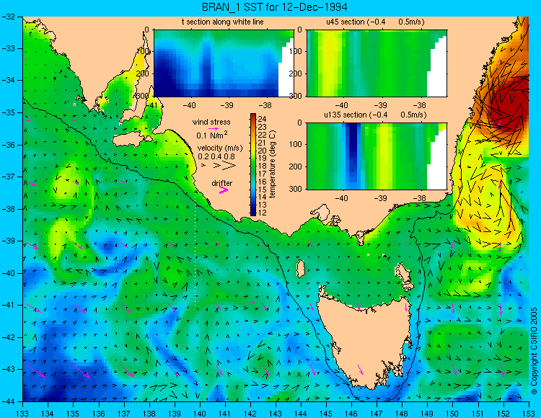Click the largest velocity legend arrowhead
Image resolution: width=541 pixels, height=418 pixels.
point(229,166)
